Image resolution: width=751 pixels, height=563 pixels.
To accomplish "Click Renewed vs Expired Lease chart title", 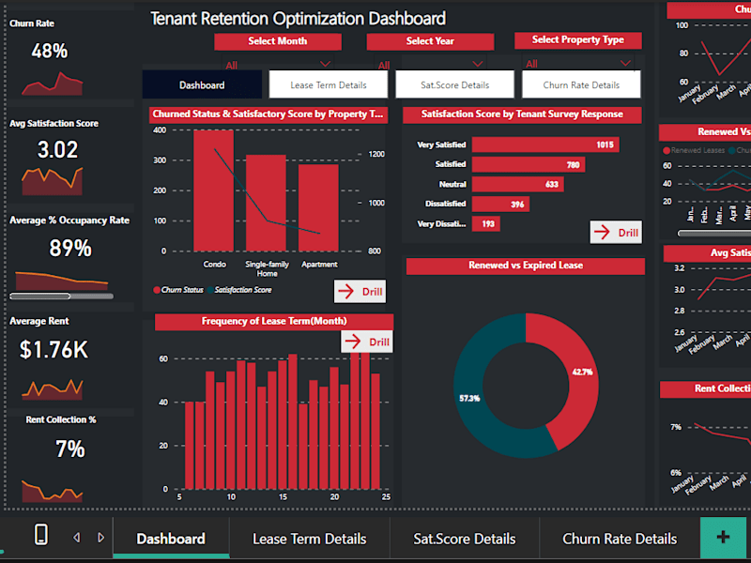I will (526, 266).
